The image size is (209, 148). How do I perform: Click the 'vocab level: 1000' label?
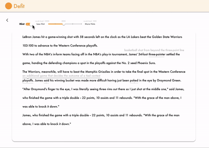[90, 21]
